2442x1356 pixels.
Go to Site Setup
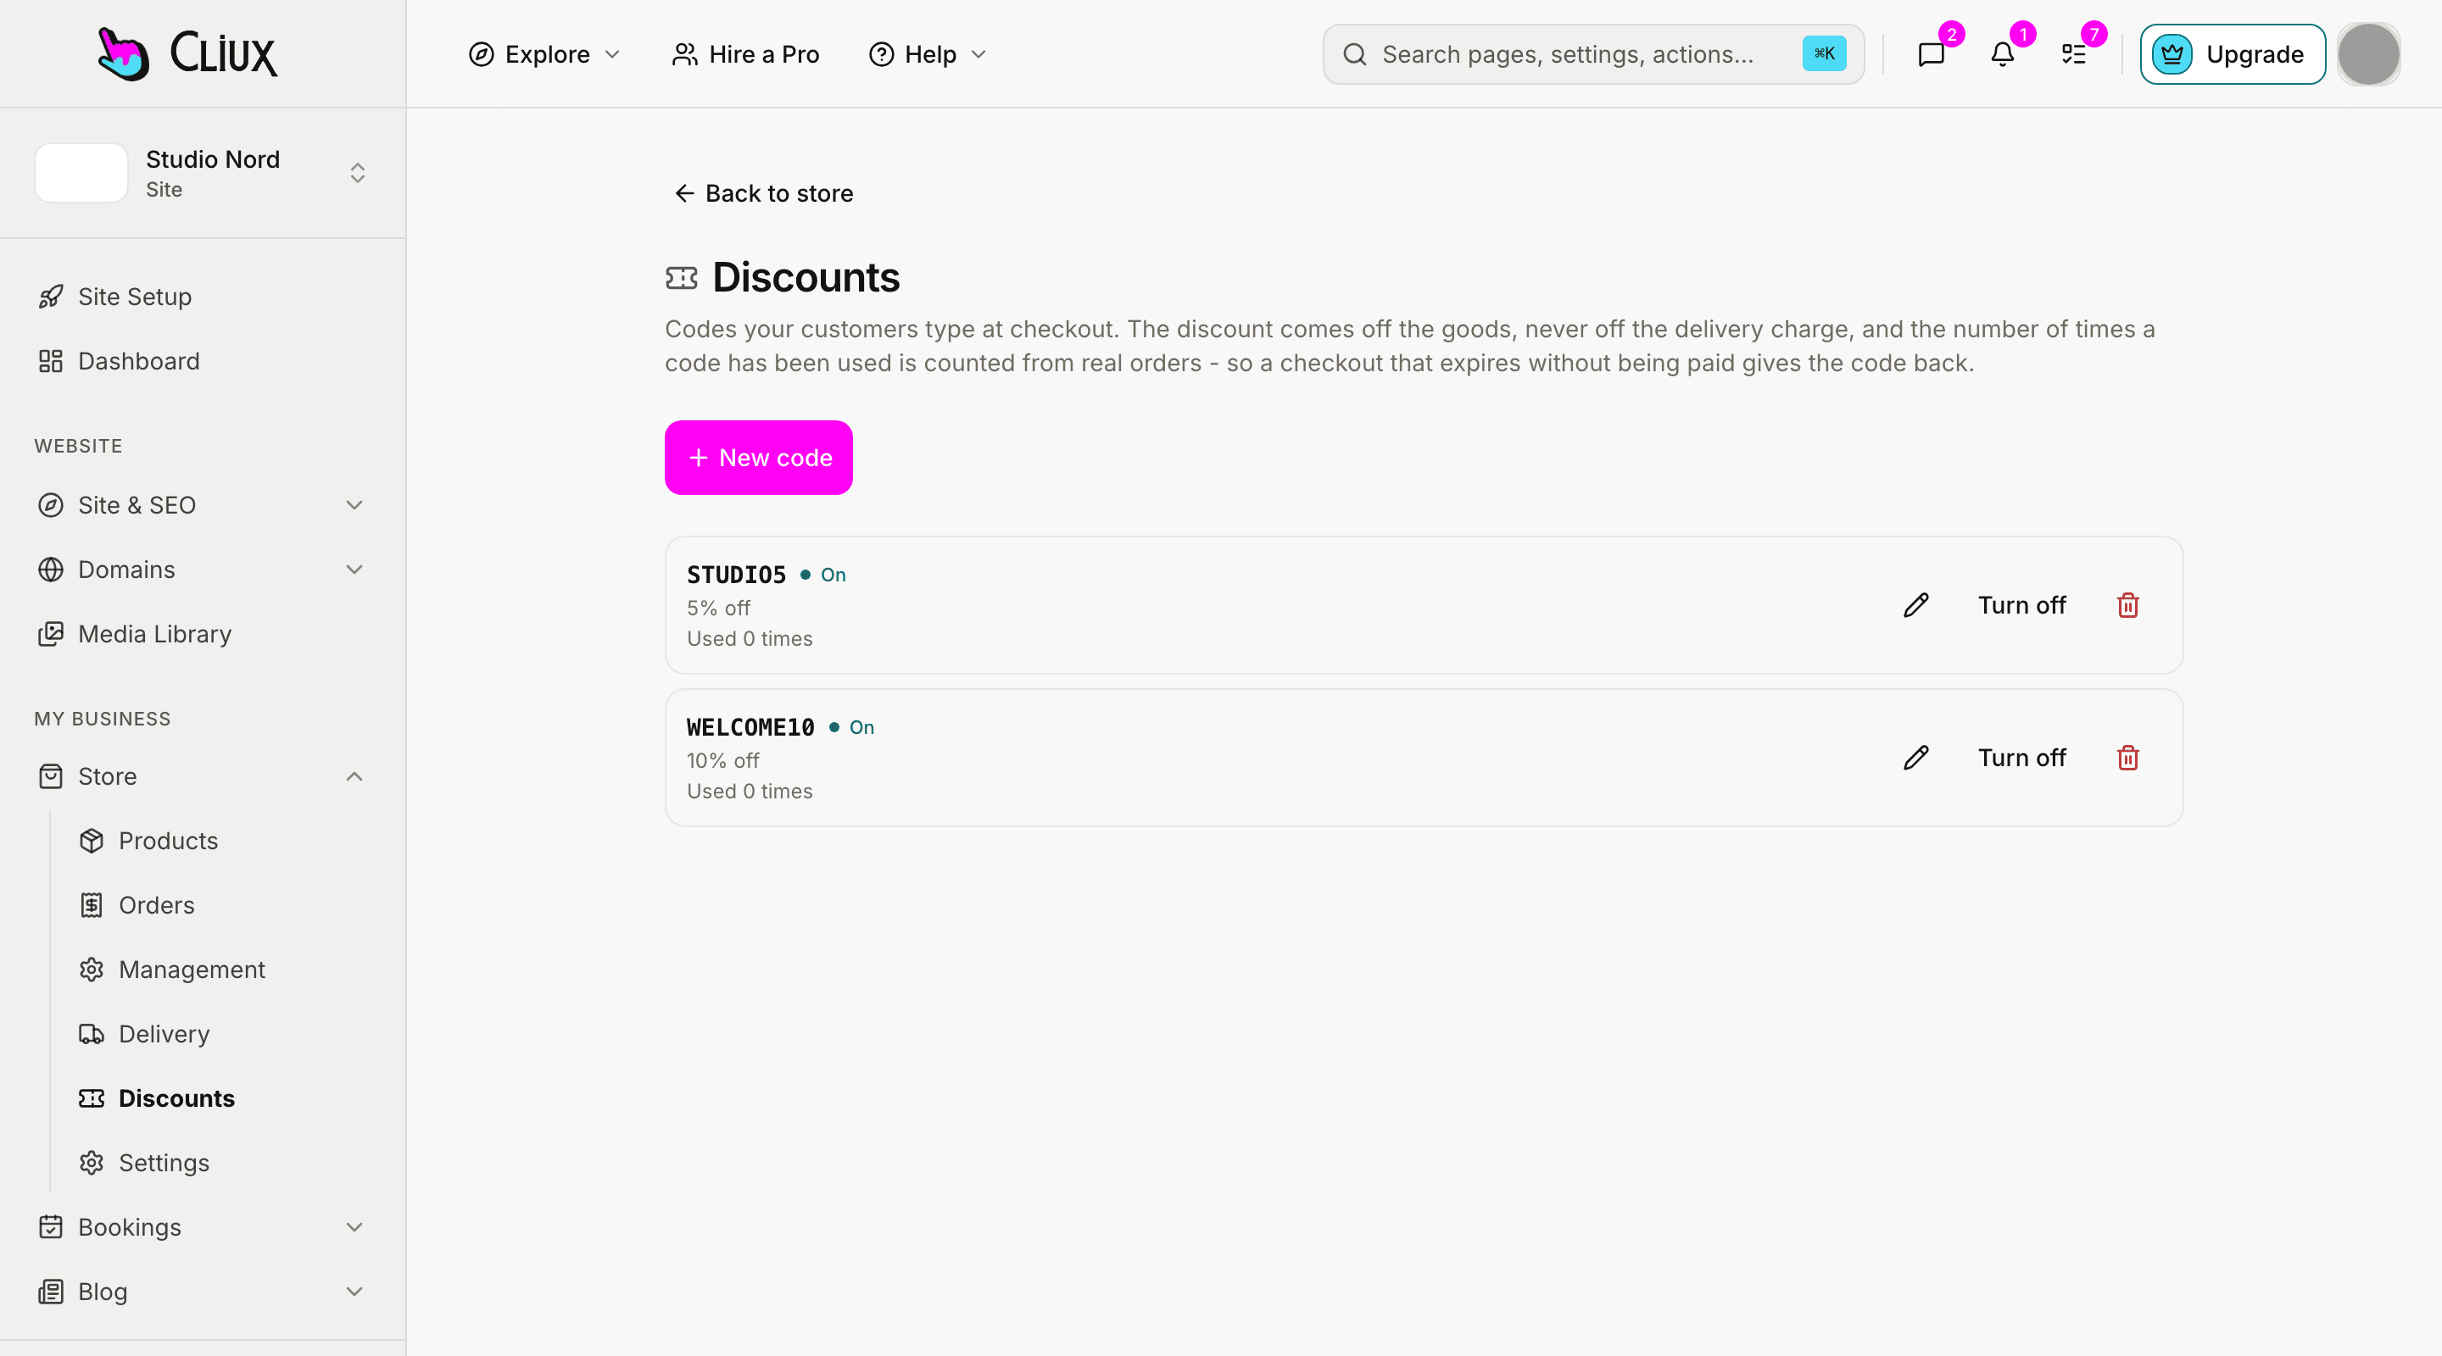click(203, 297)
